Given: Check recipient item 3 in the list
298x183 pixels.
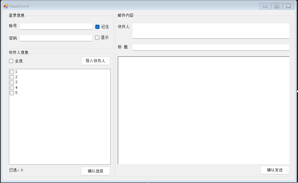Looking at the screenshot, I should 12,83.
